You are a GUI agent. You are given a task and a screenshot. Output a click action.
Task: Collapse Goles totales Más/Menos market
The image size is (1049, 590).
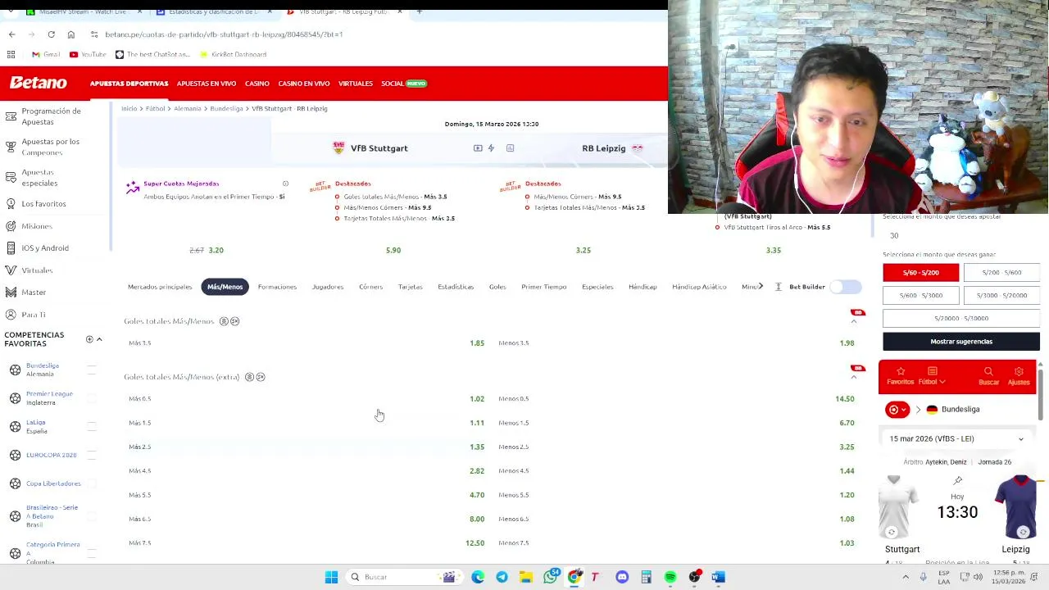click(x=854, y=322)
